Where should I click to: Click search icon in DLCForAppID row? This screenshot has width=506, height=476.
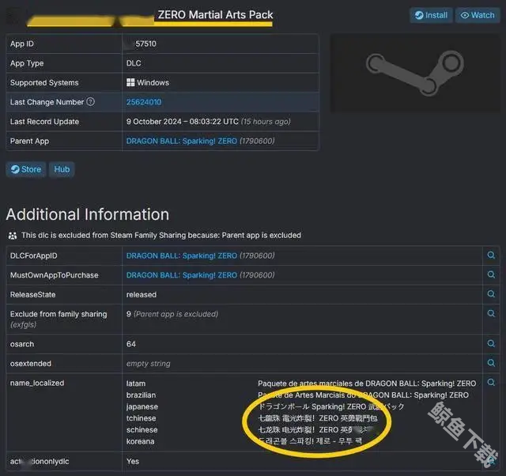[491, 255]
